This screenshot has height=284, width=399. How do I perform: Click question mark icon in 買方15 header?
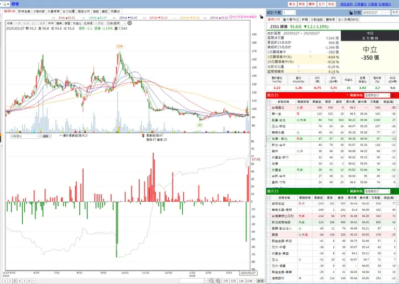(x=347, y=95)
